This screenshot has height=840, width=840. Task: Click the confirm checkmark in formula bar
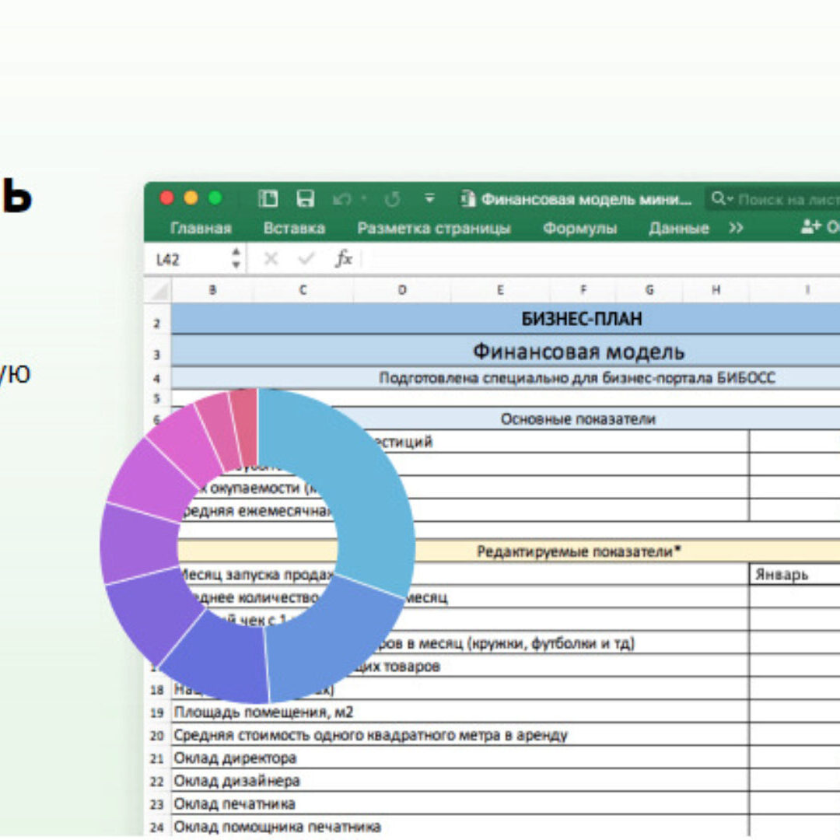tap(306, 259)
